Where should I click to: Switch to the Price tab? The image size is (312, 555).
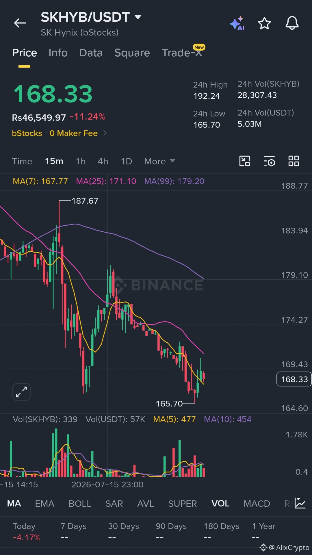click(x=25, y=53)
